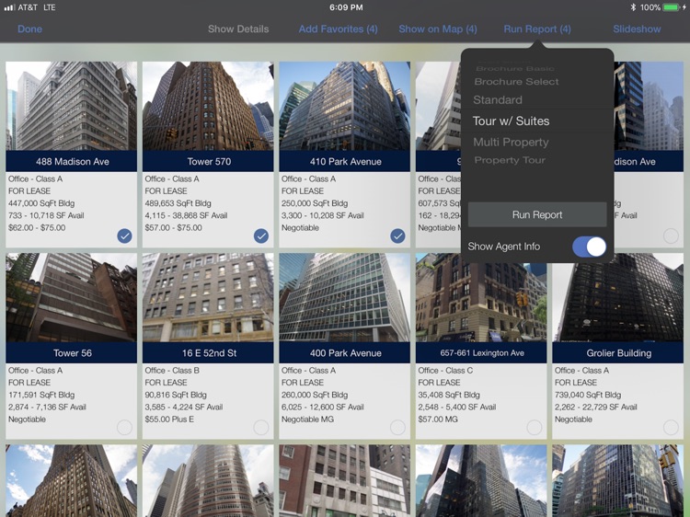Check the 16 E 52nd St circle

261,428
